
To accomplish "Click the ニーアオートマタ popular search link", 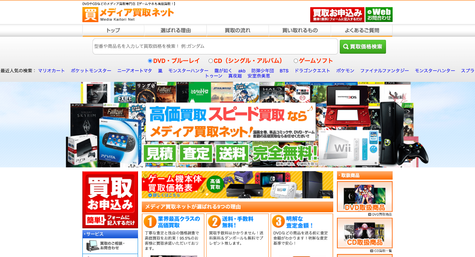I will tap(135, 71).
